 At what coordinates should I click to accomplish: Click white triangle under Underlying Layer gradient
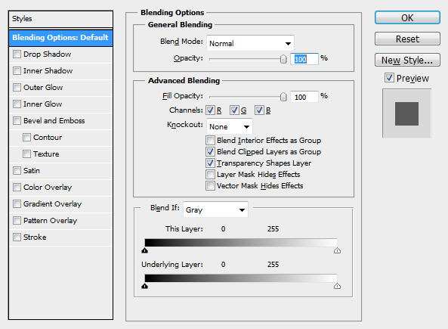[337, 286]
